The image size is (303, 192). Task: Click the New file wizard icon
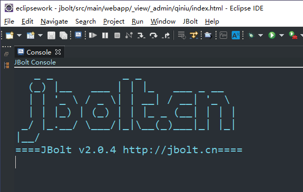9,35
